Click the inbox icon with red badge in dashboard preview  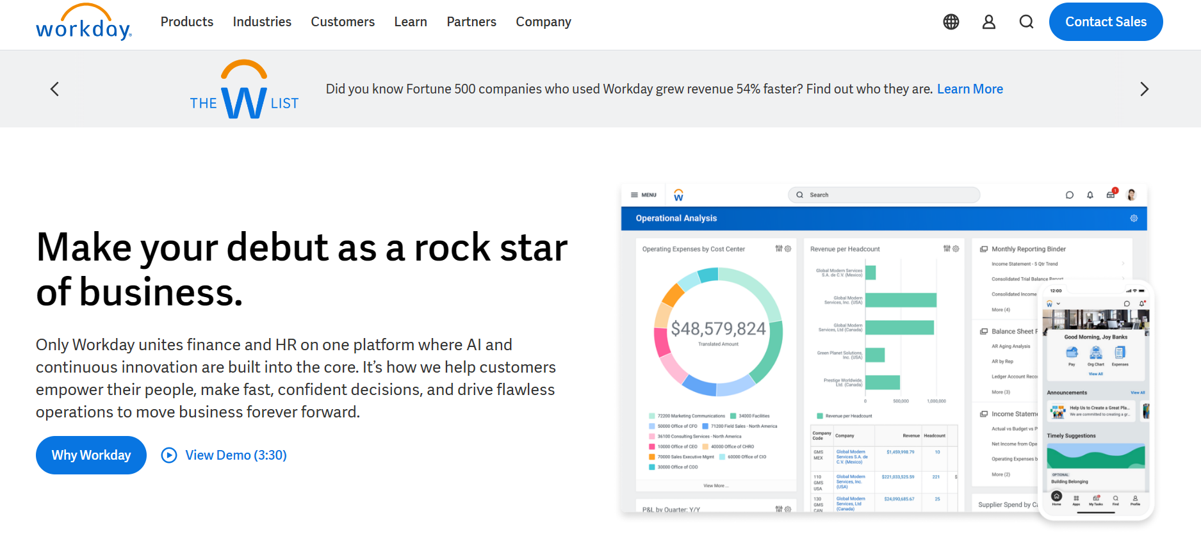click(1111, 193)
